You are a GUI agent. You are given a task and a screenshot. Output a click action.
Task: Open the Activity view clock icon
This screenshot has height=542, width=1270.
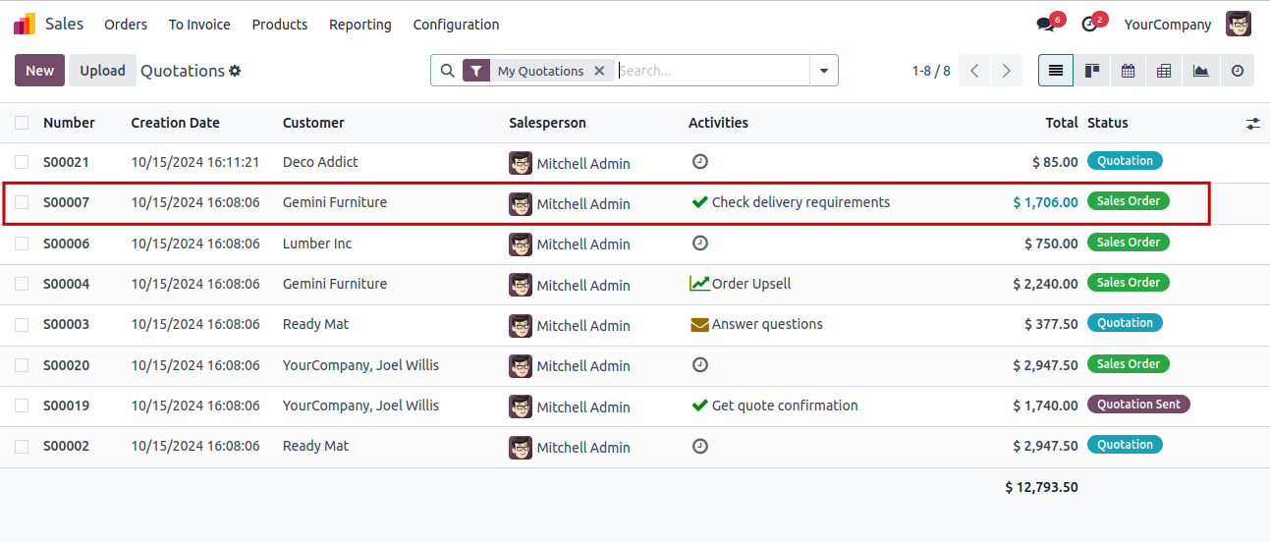1237,71
